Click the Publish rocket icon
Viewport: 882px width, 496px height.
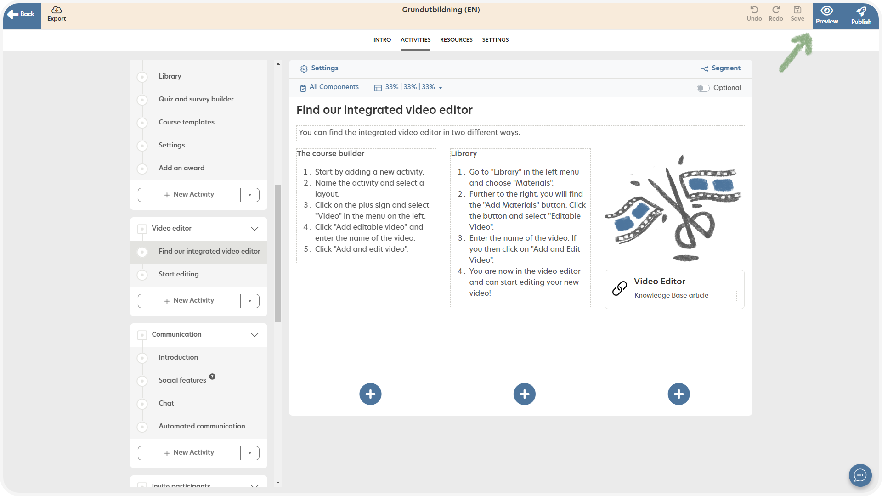click(x=861, y=11)
